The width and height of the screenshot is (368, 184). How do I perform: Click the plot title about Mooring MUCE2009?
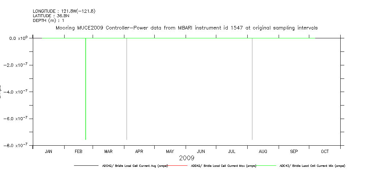[186, 28]
